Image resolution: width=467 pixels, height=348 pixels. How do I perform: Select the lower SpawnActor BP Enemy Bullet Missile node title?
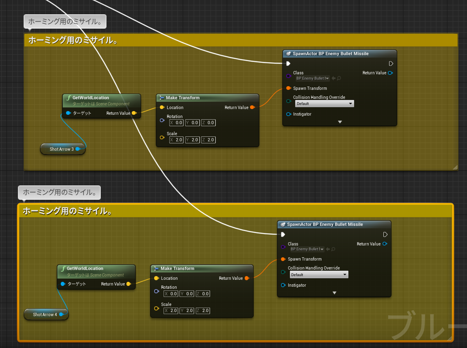tap(325, 224)
